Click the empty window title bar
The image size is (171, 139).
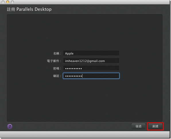click(92, 2)
